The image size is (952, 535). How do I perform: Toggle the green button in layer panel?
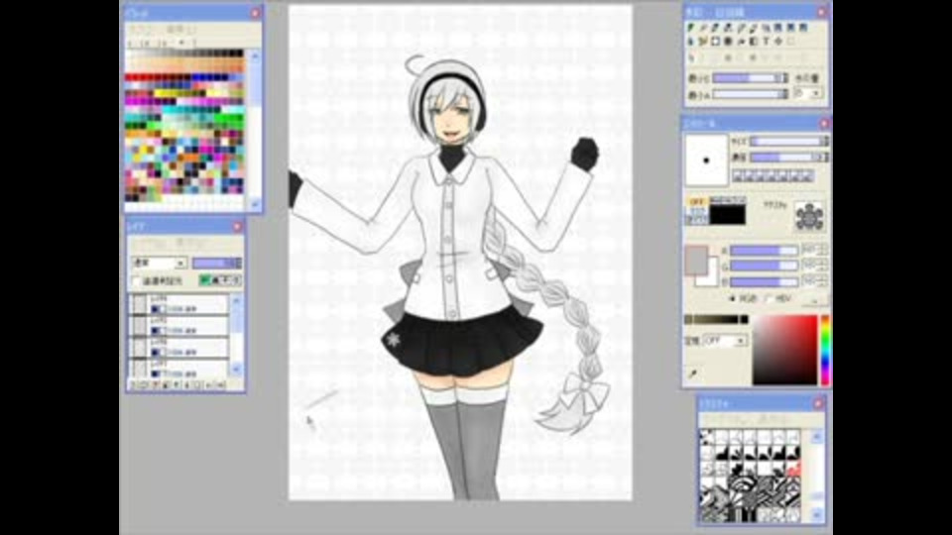click(x=205, y=280)
